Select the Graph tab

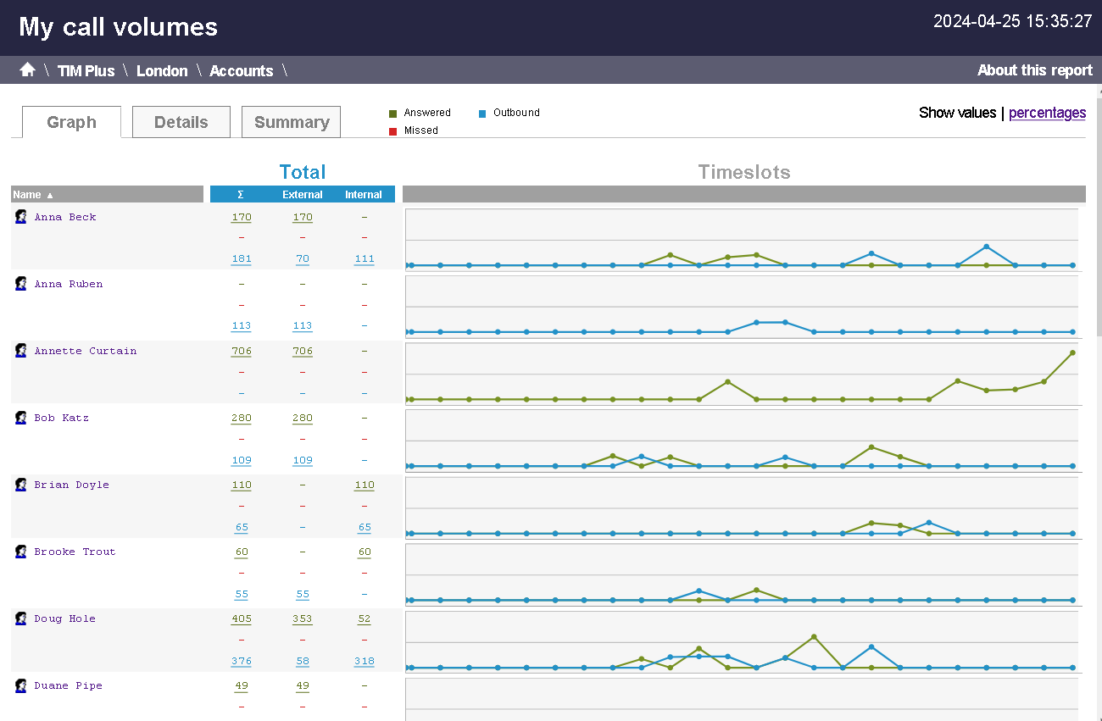coord(71,122)
